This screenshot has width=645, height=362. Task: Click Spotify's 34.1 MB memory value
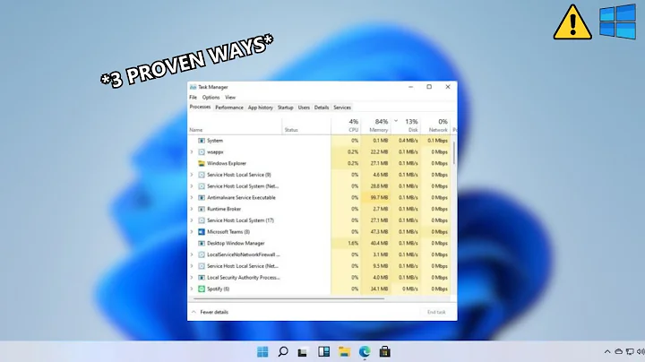point(376,289)
